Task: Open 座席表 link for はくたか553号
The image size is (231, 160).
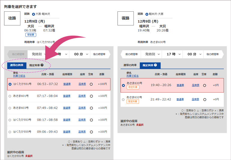Action: click(x=82, y=120)
